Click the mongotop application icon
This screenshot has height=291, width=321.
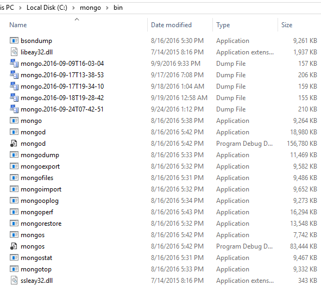(14, 269)
